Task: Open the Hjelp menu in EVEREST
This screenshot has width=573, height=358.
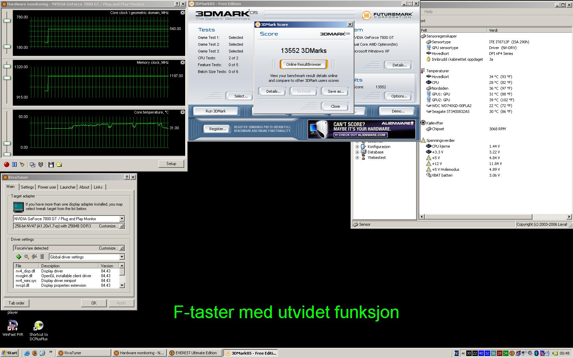Action: [428, 12]
